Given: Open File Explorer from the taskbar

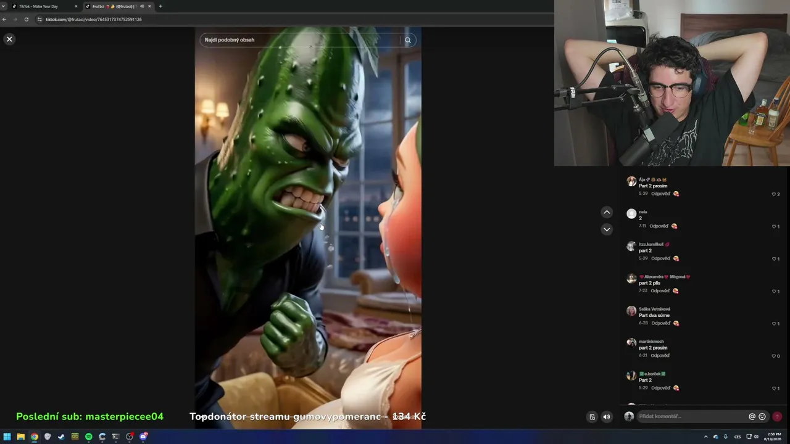Looking at the screenshot, I should (20, 437).
